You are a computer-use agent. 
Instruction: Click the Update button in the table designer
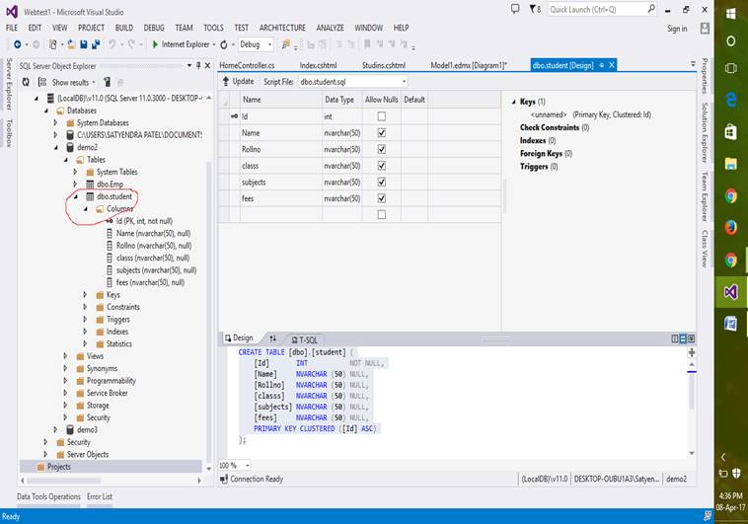pos(237,81)
